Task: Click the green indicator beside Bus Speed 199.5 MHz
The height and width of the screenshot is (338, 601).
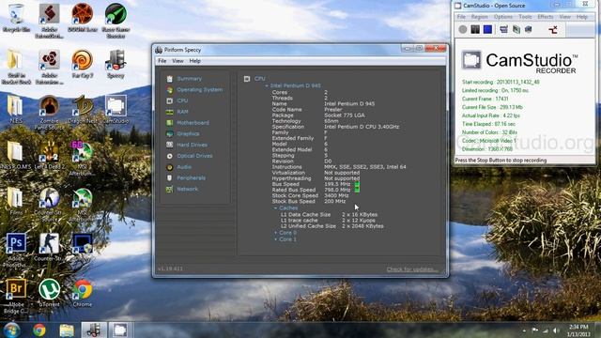Action: 357,184
